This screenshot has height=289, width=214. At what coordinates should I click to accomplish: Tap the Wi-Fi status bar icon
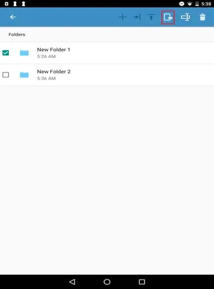pos(189,4)
